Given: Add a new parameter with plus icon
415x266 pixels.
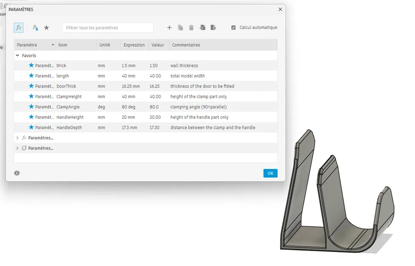Looking at the screenshot, I should (x=170, y=28).
